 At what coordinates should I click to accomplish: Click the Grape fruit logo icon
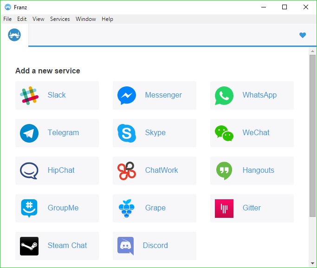point(127,209)
